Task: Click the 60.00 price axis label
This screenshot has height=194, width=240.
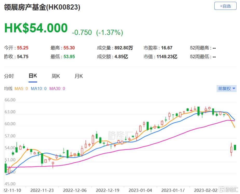Action: tap(10, 124)
